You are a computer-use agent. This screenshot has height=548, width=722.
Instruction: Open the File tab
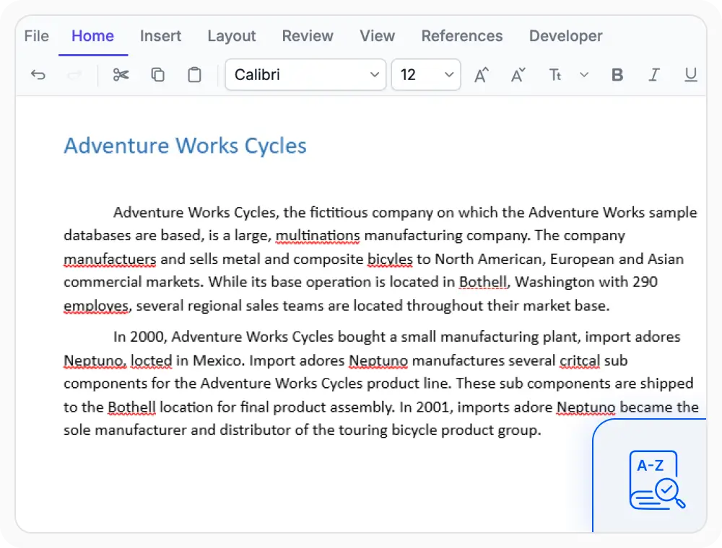coord(36,36)
